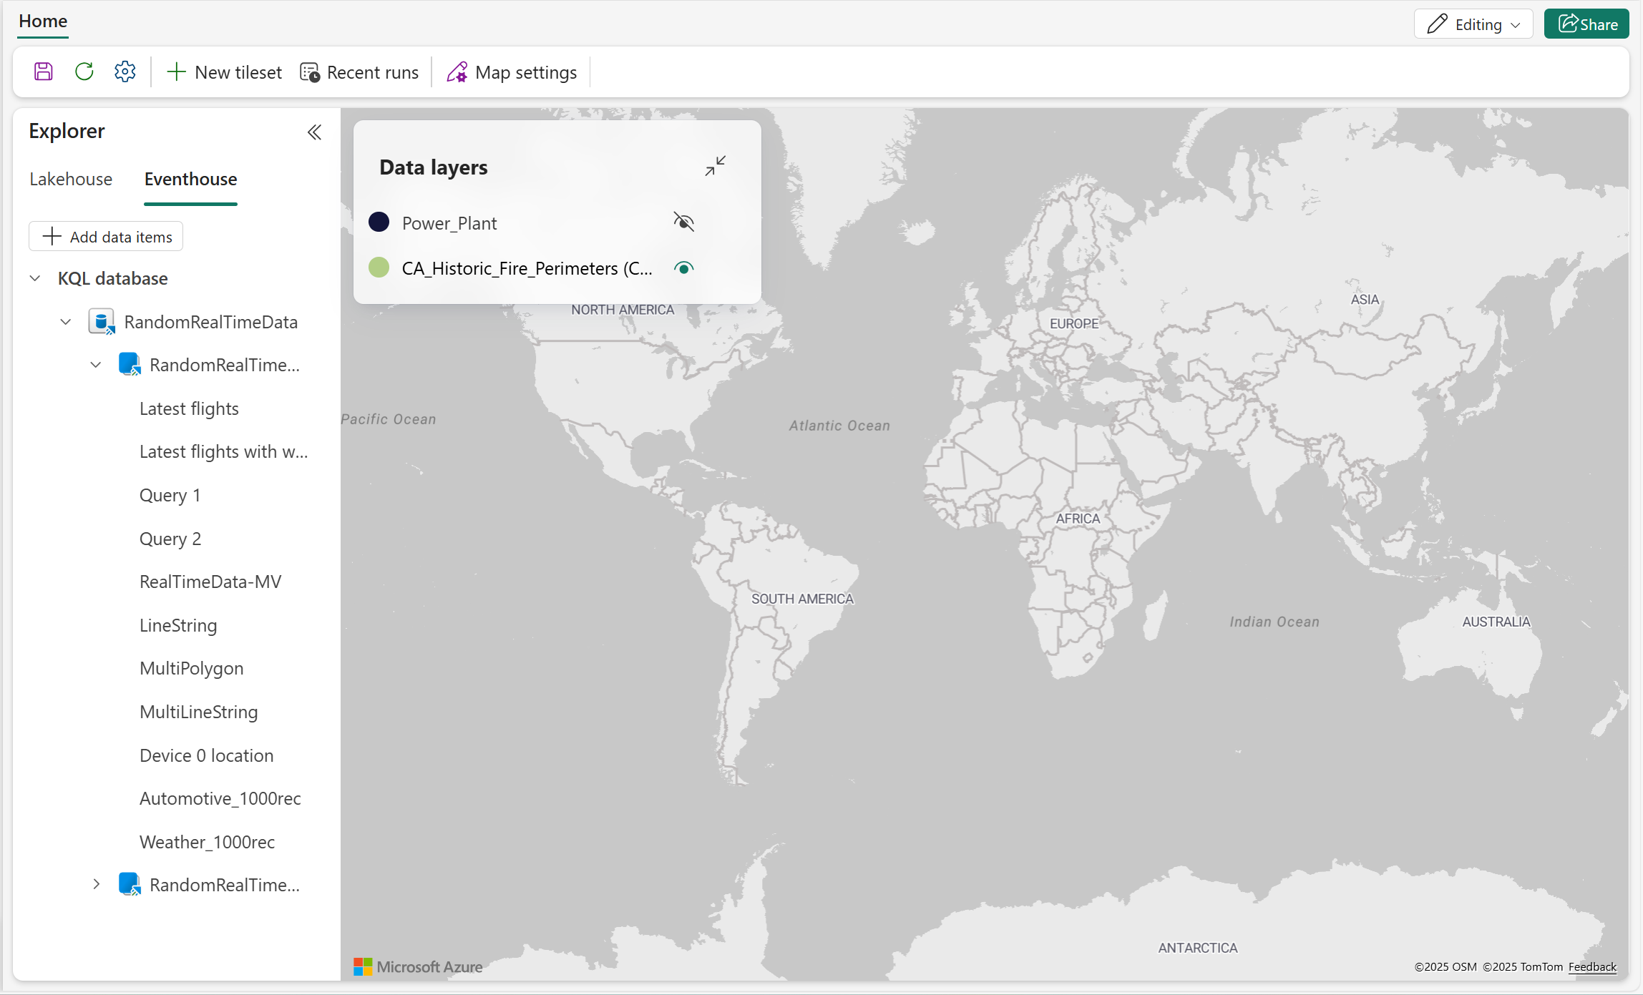Hide the CA_Historic_Fire_Perimeters layer

pyautogui.click(x=683, y=268)
